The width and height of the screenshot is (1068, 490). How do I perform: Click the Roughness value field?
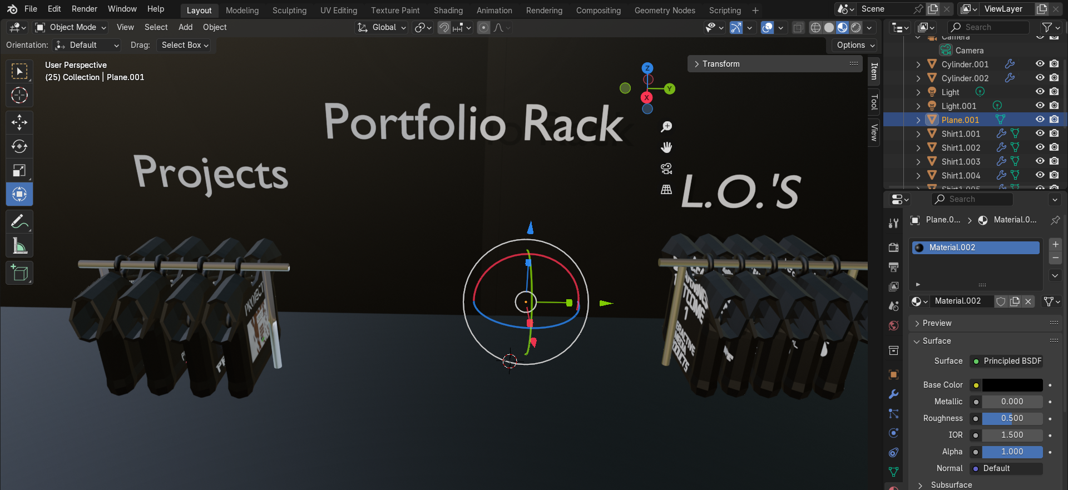click(x=1012, y=418)
